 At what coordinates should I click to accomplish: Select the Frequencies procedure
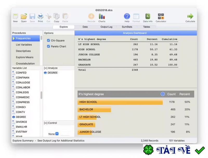[x=26, y=38]
